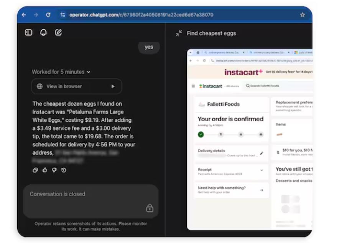The width and height of the screenshot is (347, 243).
Task: Click the delivery vehicle step icon
Action: (x=241, y=134)
